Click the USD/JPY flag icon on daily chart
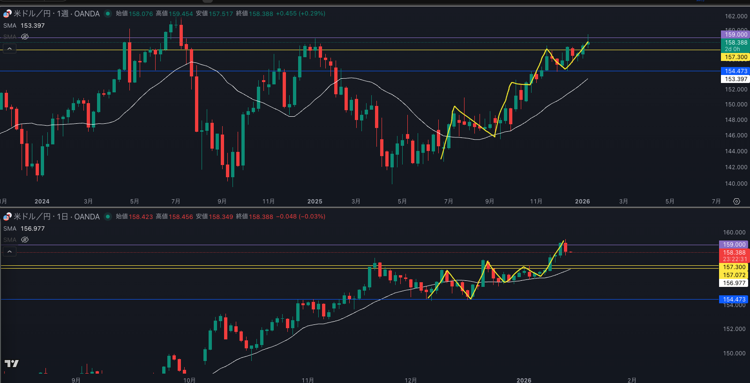750x383 pixels. click(7, 217)
